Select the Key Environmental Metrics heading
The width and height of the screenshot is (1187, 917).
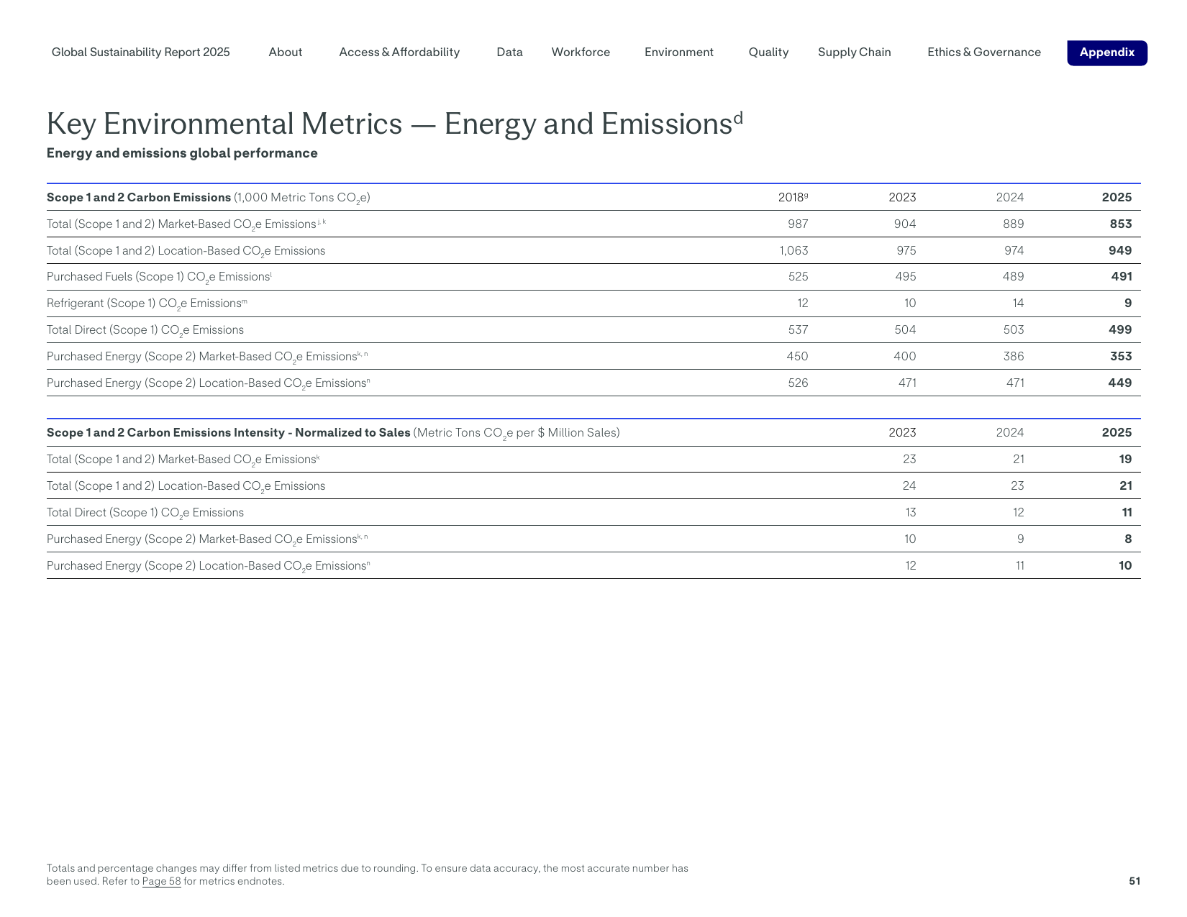[x=394, y=124]
